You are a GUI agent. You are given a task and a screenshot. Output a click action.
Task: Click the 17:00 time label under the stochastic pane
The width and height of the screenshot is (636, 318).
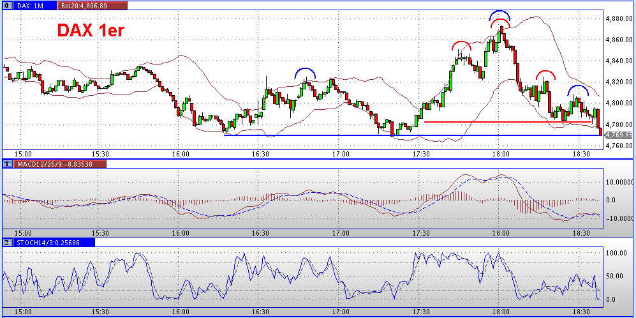[341, 312]
